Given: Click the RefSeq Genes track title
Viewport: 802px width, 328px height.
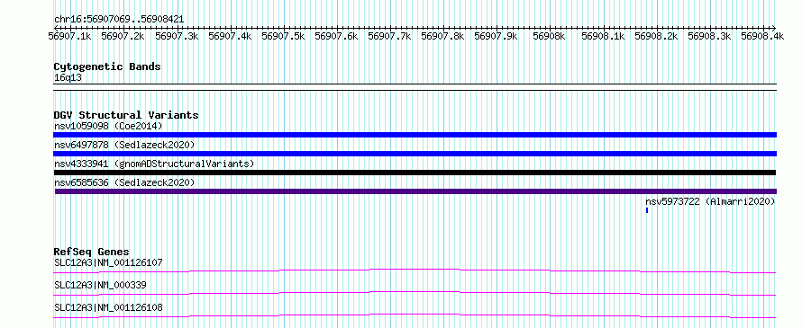Looking at the screenshot, I should (x=91, y=252).
